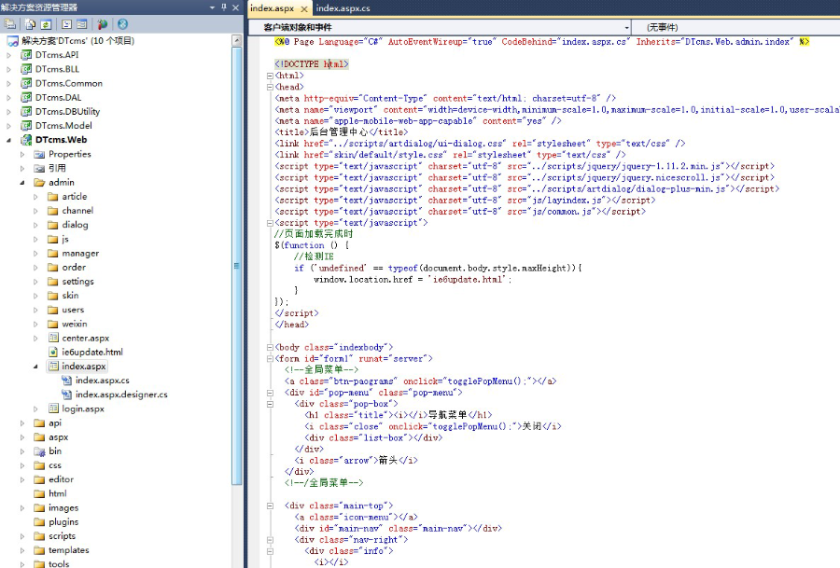Image resolution: width=840 pixels, height=568 pixels.
Task: Expand the scripts folder in the tree
Action: pos(23,536)
